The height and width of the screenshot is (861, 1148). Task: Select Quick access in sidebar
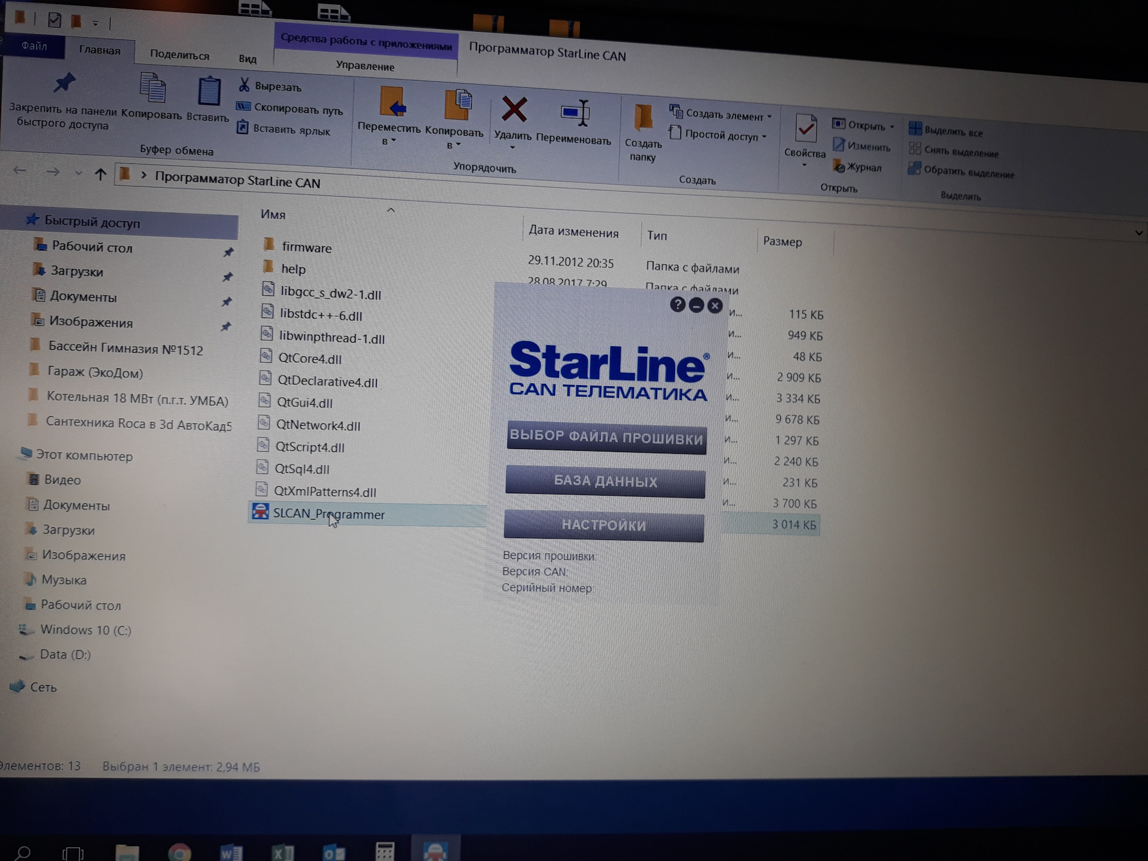pos(92,222)
